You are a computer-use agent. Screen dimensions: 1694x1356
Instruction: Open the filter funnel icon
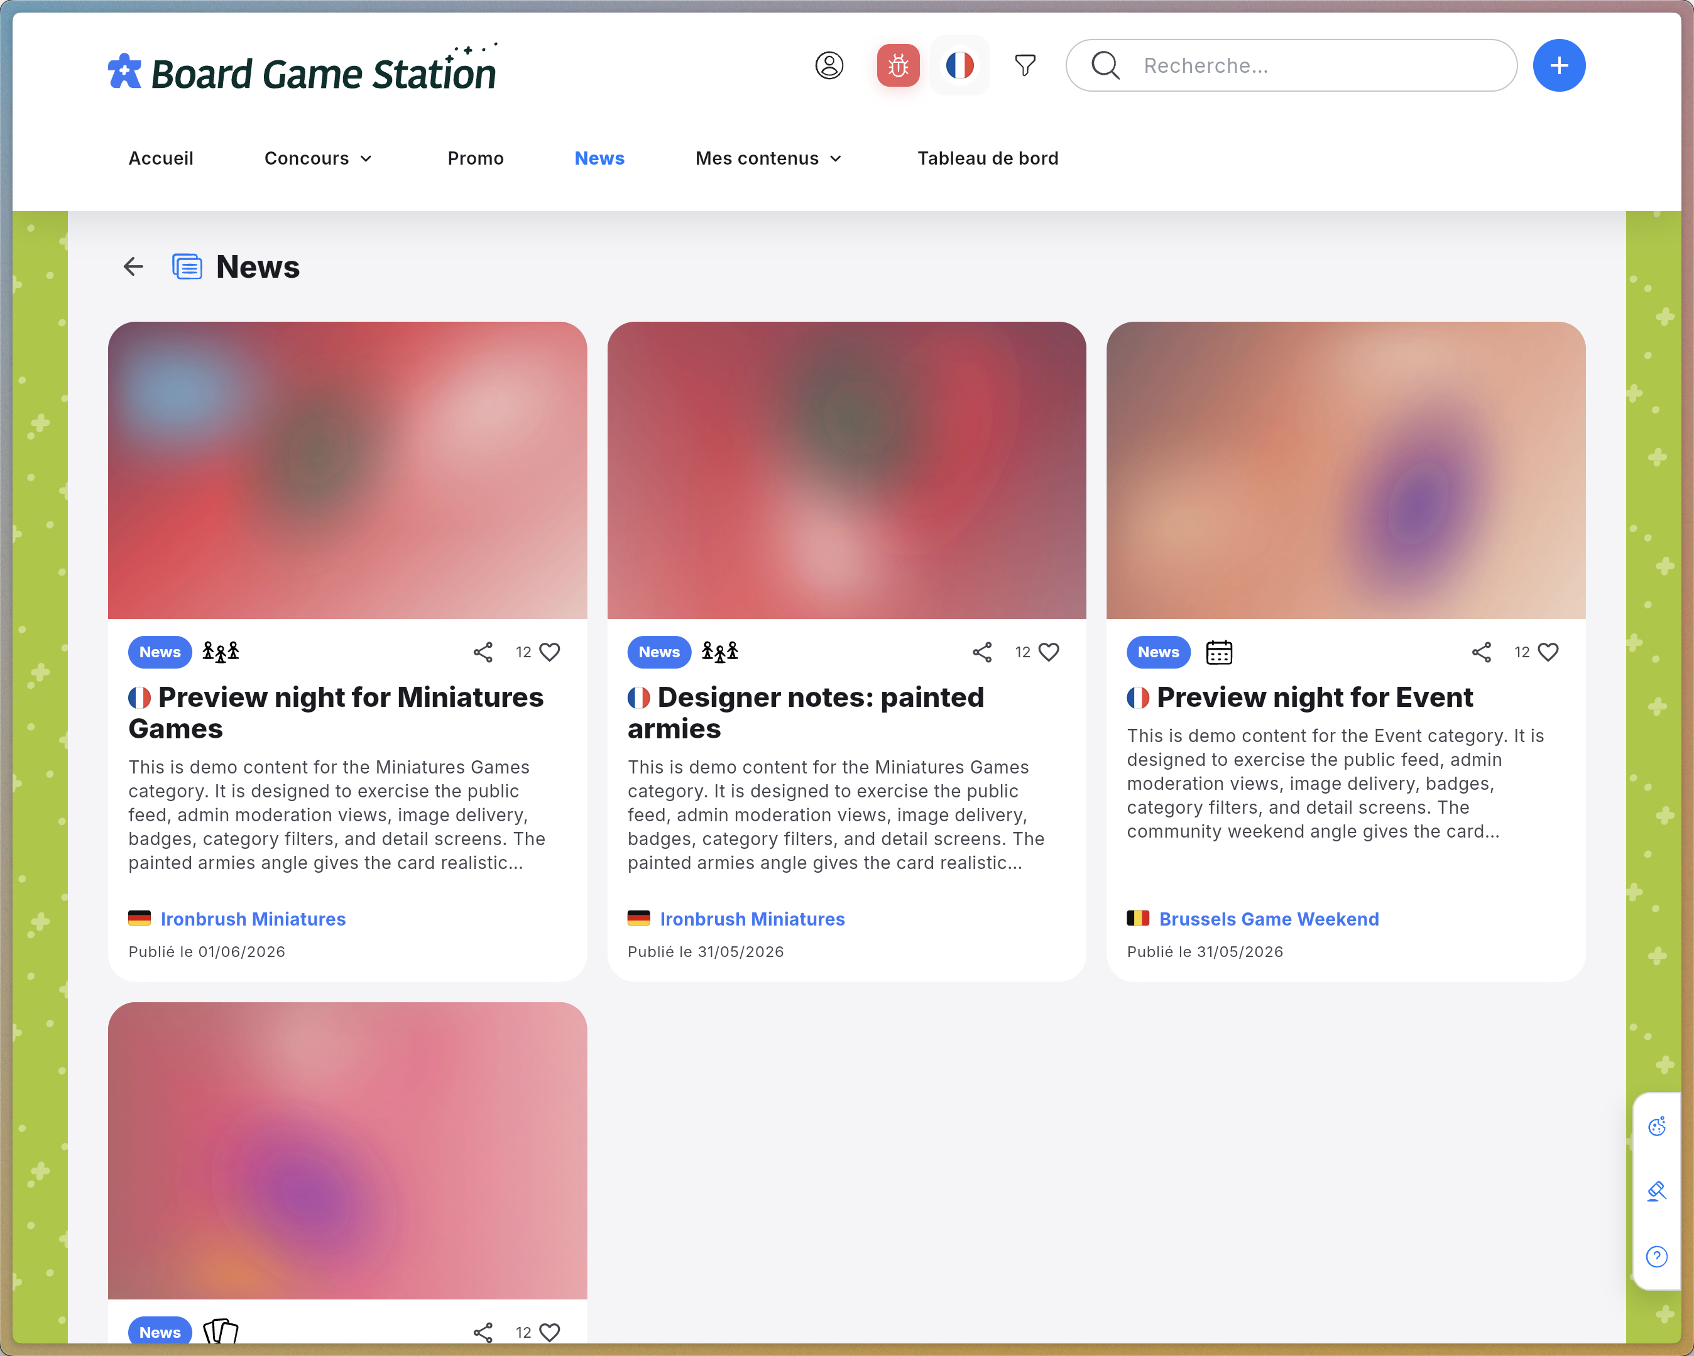(x=1025, y=65)
